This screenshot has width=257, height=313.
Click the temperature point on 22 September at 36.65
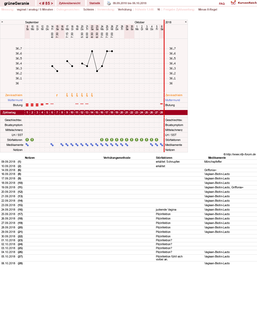(x=92, y=51)
